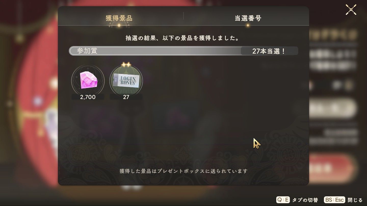The height and width of the screenshot is (206, 367).
Task: Click the 2,700 jewel quantity label
Action: [88, 97]
